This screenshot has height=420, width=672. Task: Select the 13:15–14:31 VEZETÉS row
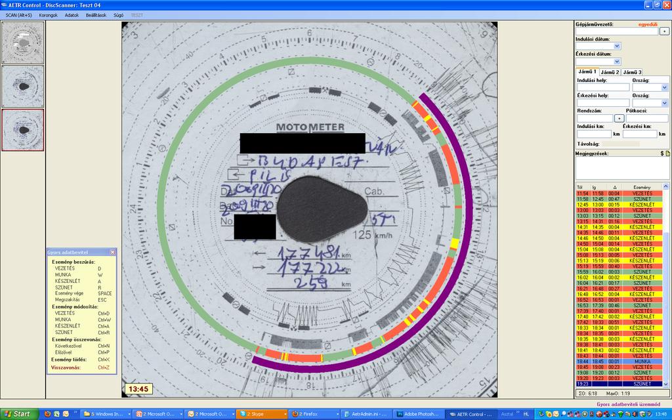pyautogui.click(x=619, y=222)
